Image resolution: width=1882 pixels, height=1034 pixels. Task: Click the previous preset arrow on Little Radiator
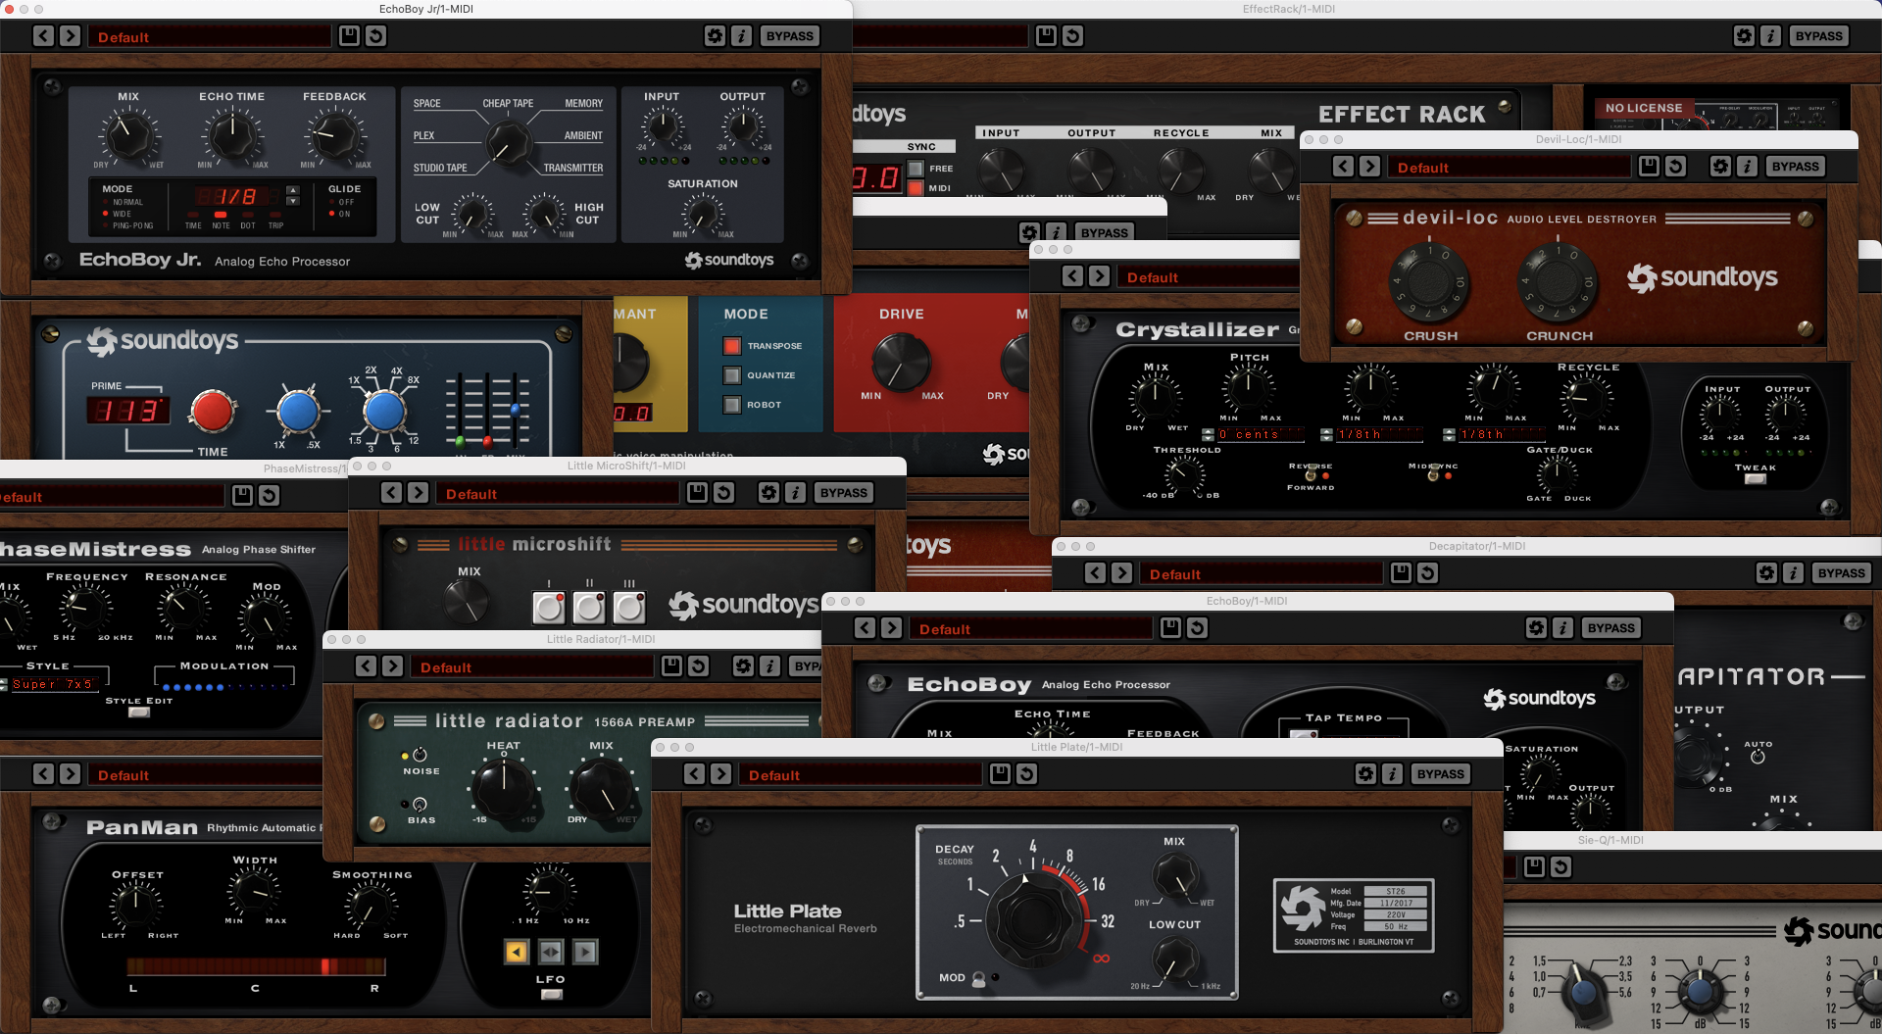coord(365,665)
